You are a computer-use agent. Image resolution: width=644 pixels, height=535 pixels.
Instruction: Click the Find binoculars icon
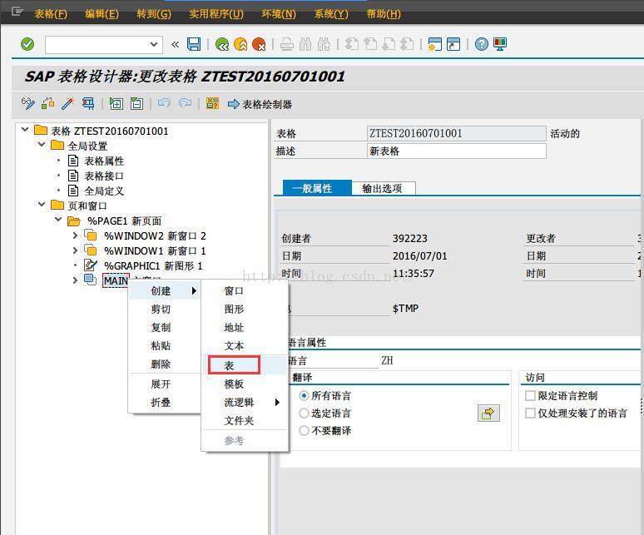point(305,44)
